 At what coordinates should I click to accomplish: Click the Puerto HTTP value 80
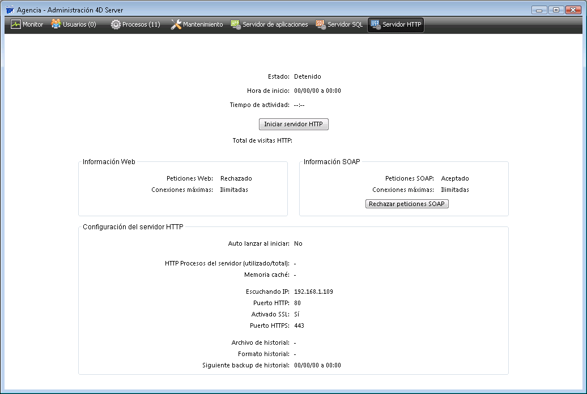tap(297, 303)
